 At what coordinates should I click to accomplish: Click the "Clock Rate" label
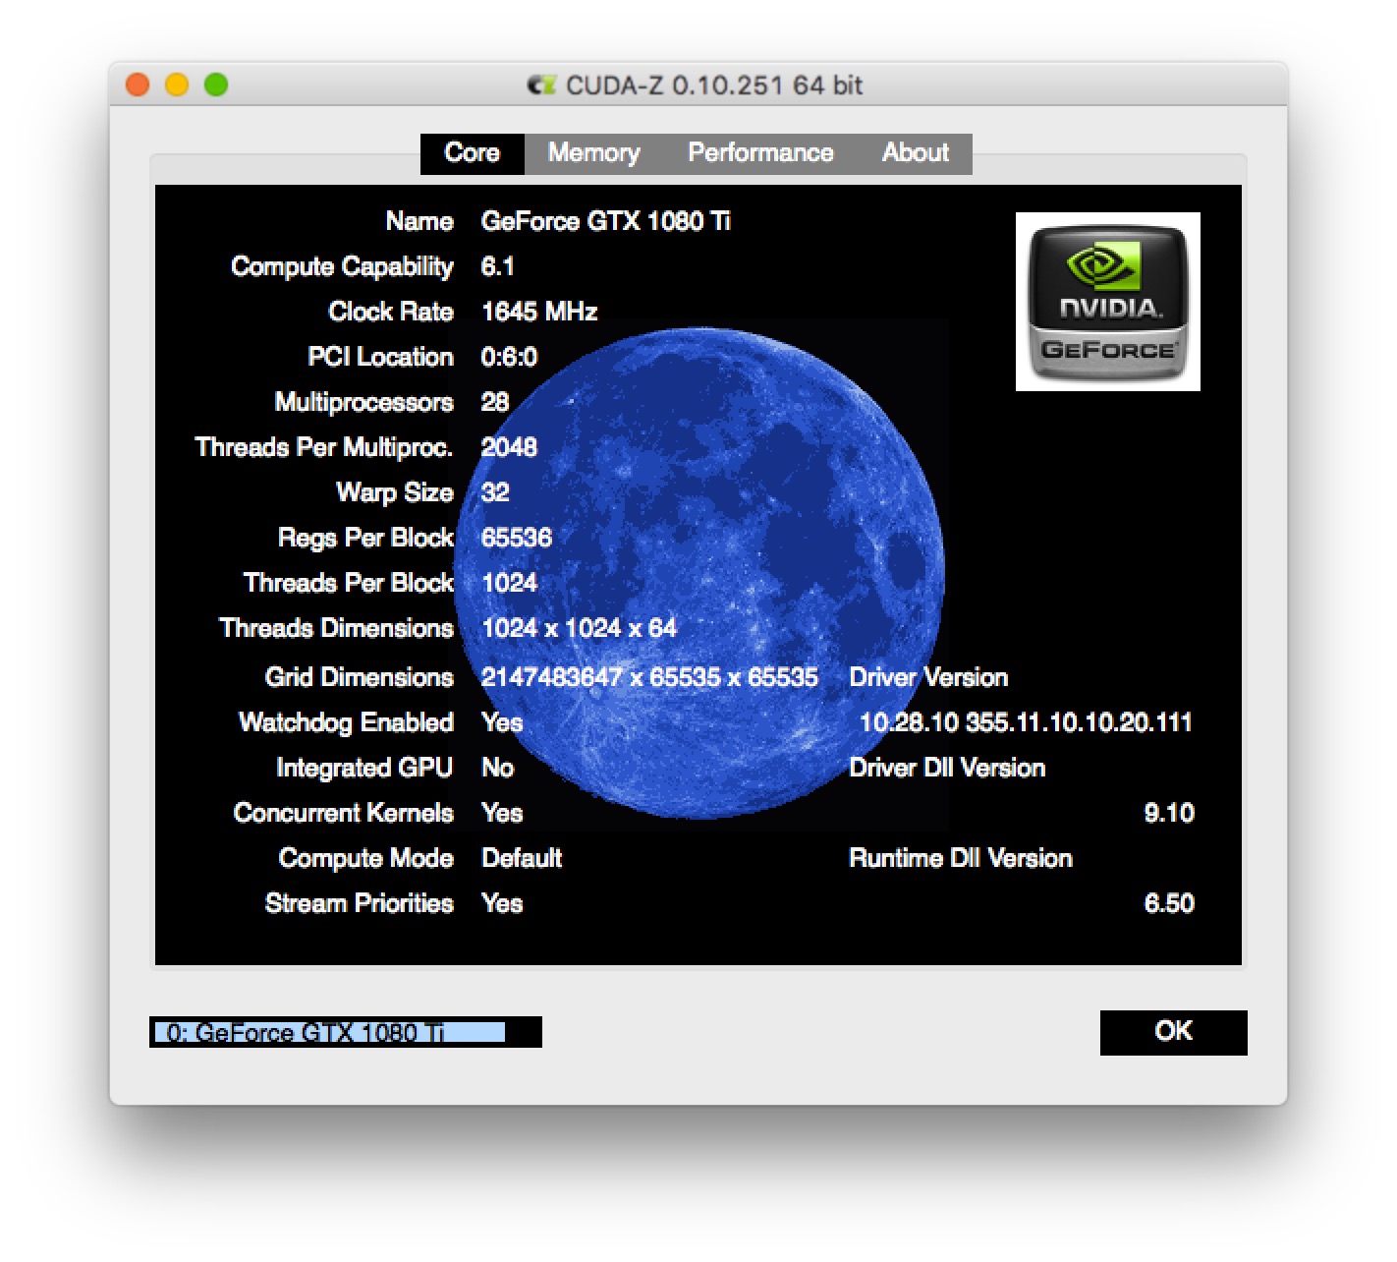click(391, 312)
